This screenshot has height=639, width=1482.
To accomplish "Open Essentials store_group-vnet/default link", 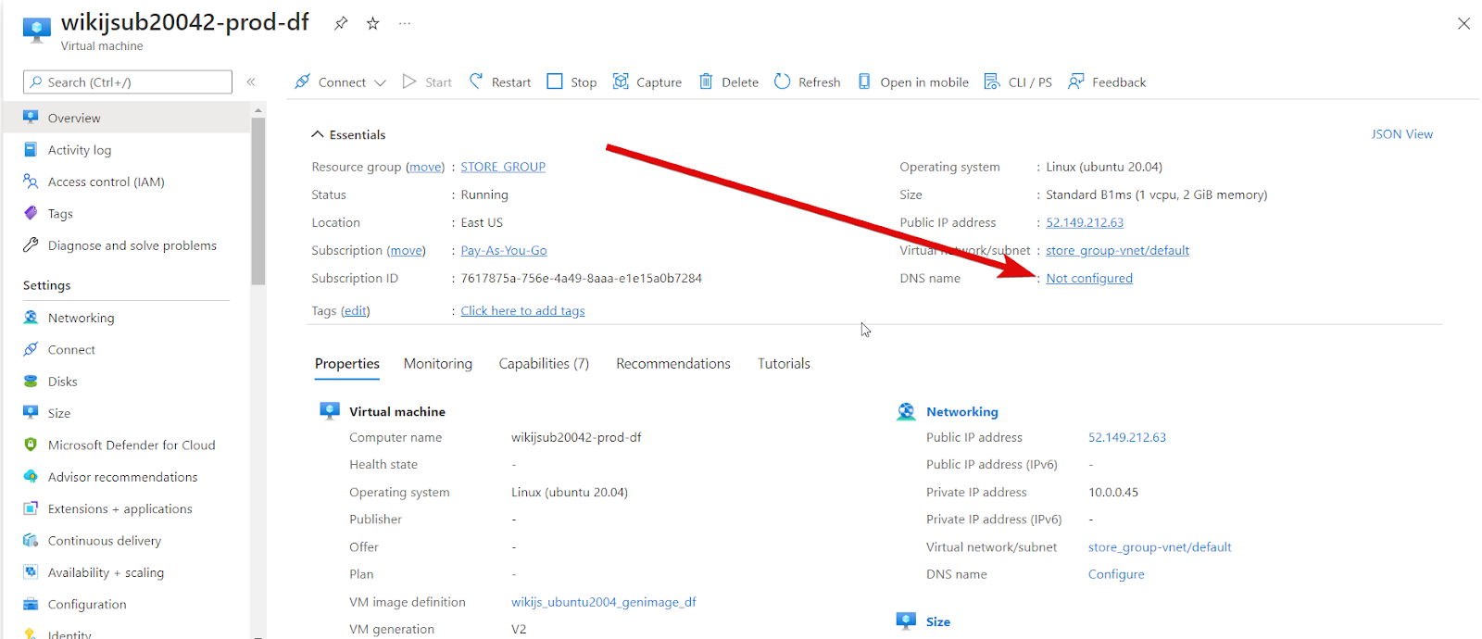I will coord(1117,250).
